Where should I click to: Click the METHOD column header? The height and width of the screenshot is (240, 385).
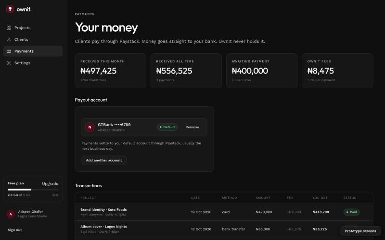pos(230,198)
